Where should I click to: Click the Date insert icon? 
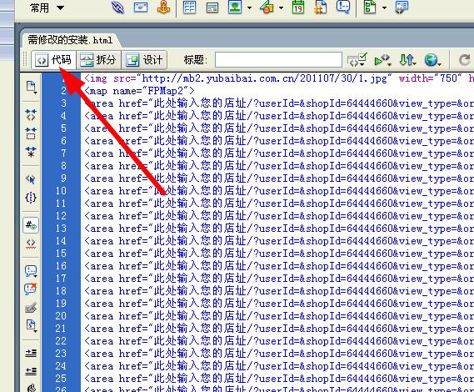tap(298, 7)
